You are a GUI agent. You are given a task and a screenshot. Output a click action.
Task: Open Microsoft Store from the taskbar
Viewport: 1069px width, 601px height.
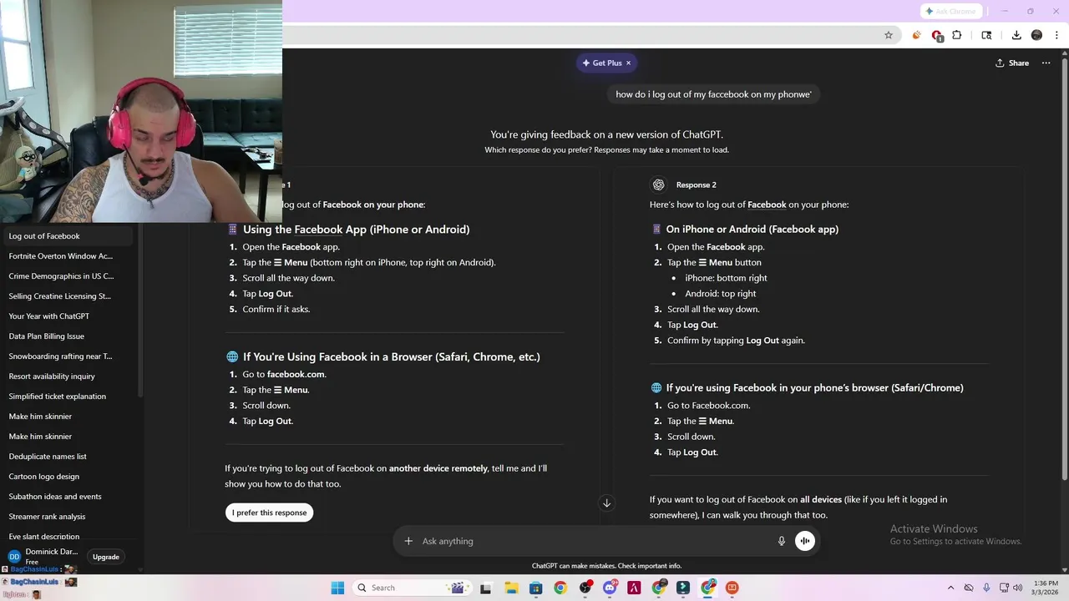coord(535,588)
